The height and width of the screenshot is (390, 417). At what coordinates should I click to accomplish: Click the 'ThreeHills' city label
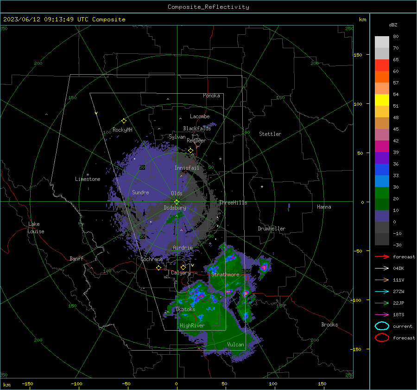pos(233,203)
